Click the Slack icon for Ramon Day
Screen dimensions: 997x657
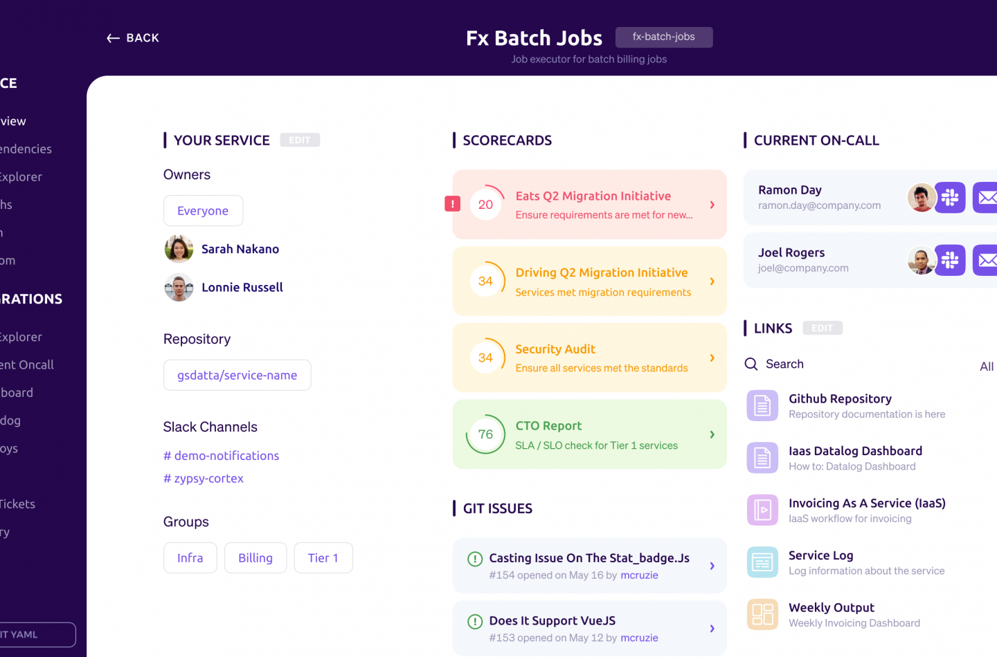pos(950,198)
